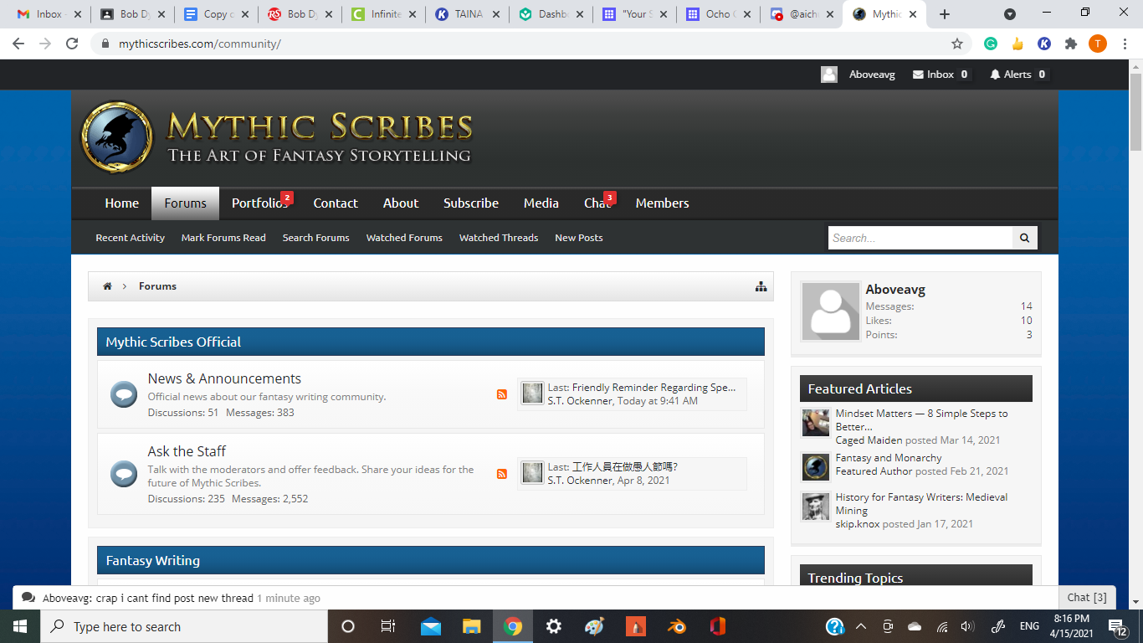The width and height of the screenshot is (1143, 643).
Task: Open the Inbox envelope in the top bar
Action: [x=918, y=75]
